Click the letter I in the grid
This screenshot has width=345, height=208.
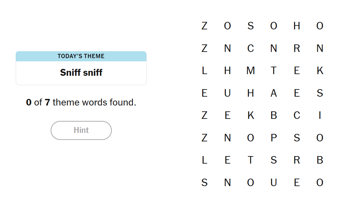pos(320,115)
